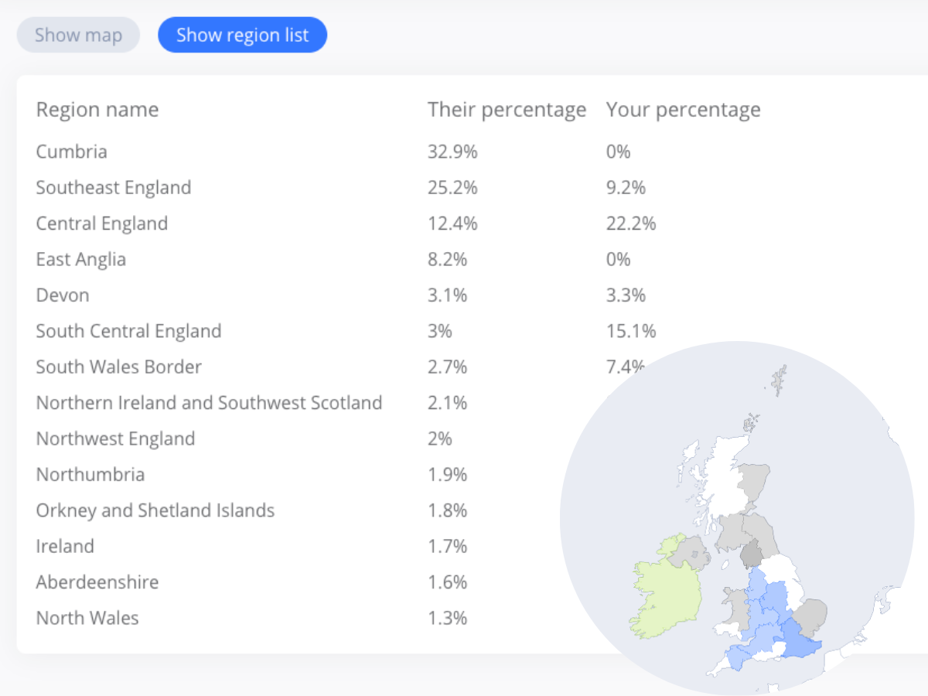
Task: Select Northumbria from the region list
Action: [90, 474]
